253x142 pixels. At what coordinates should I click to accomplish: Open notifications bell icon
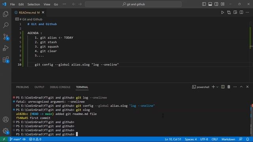click(x=247, y=139)
